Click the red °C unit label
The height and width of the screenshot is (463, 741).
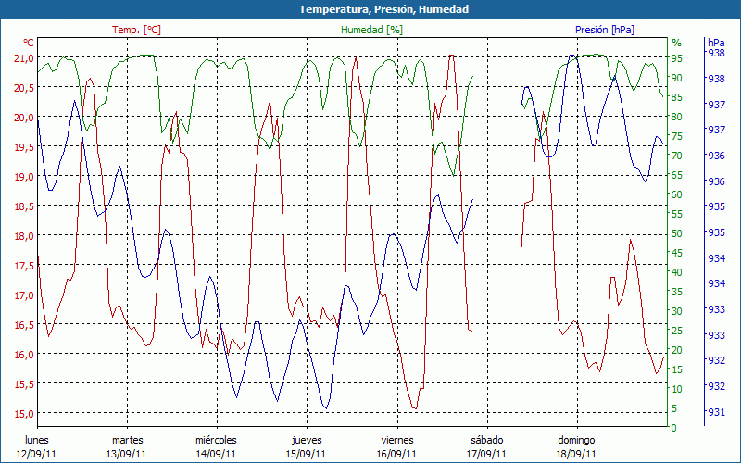coord(28,43)
